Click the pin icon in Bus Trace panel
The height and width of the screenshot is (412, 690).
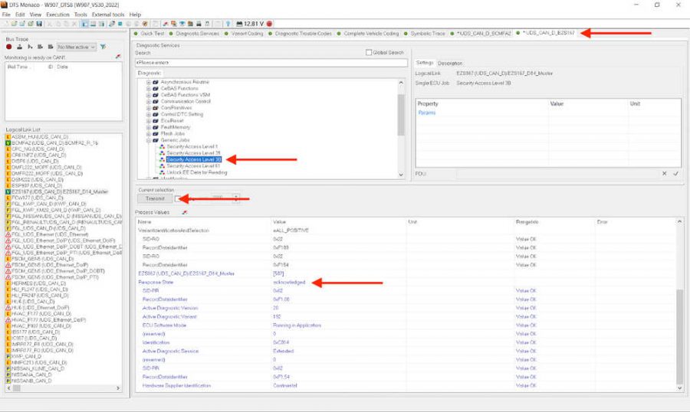(117, 57)
